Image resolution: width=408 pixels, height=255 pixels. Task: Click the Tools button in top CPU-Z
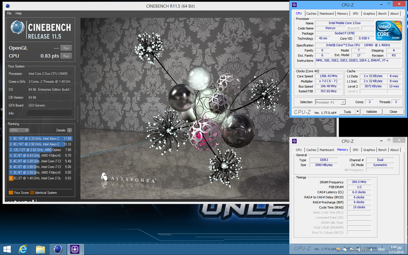[347, 112]
